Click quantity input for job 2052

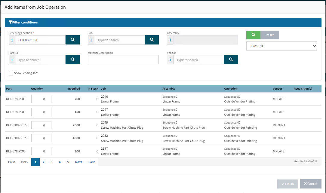click(41, 138)
